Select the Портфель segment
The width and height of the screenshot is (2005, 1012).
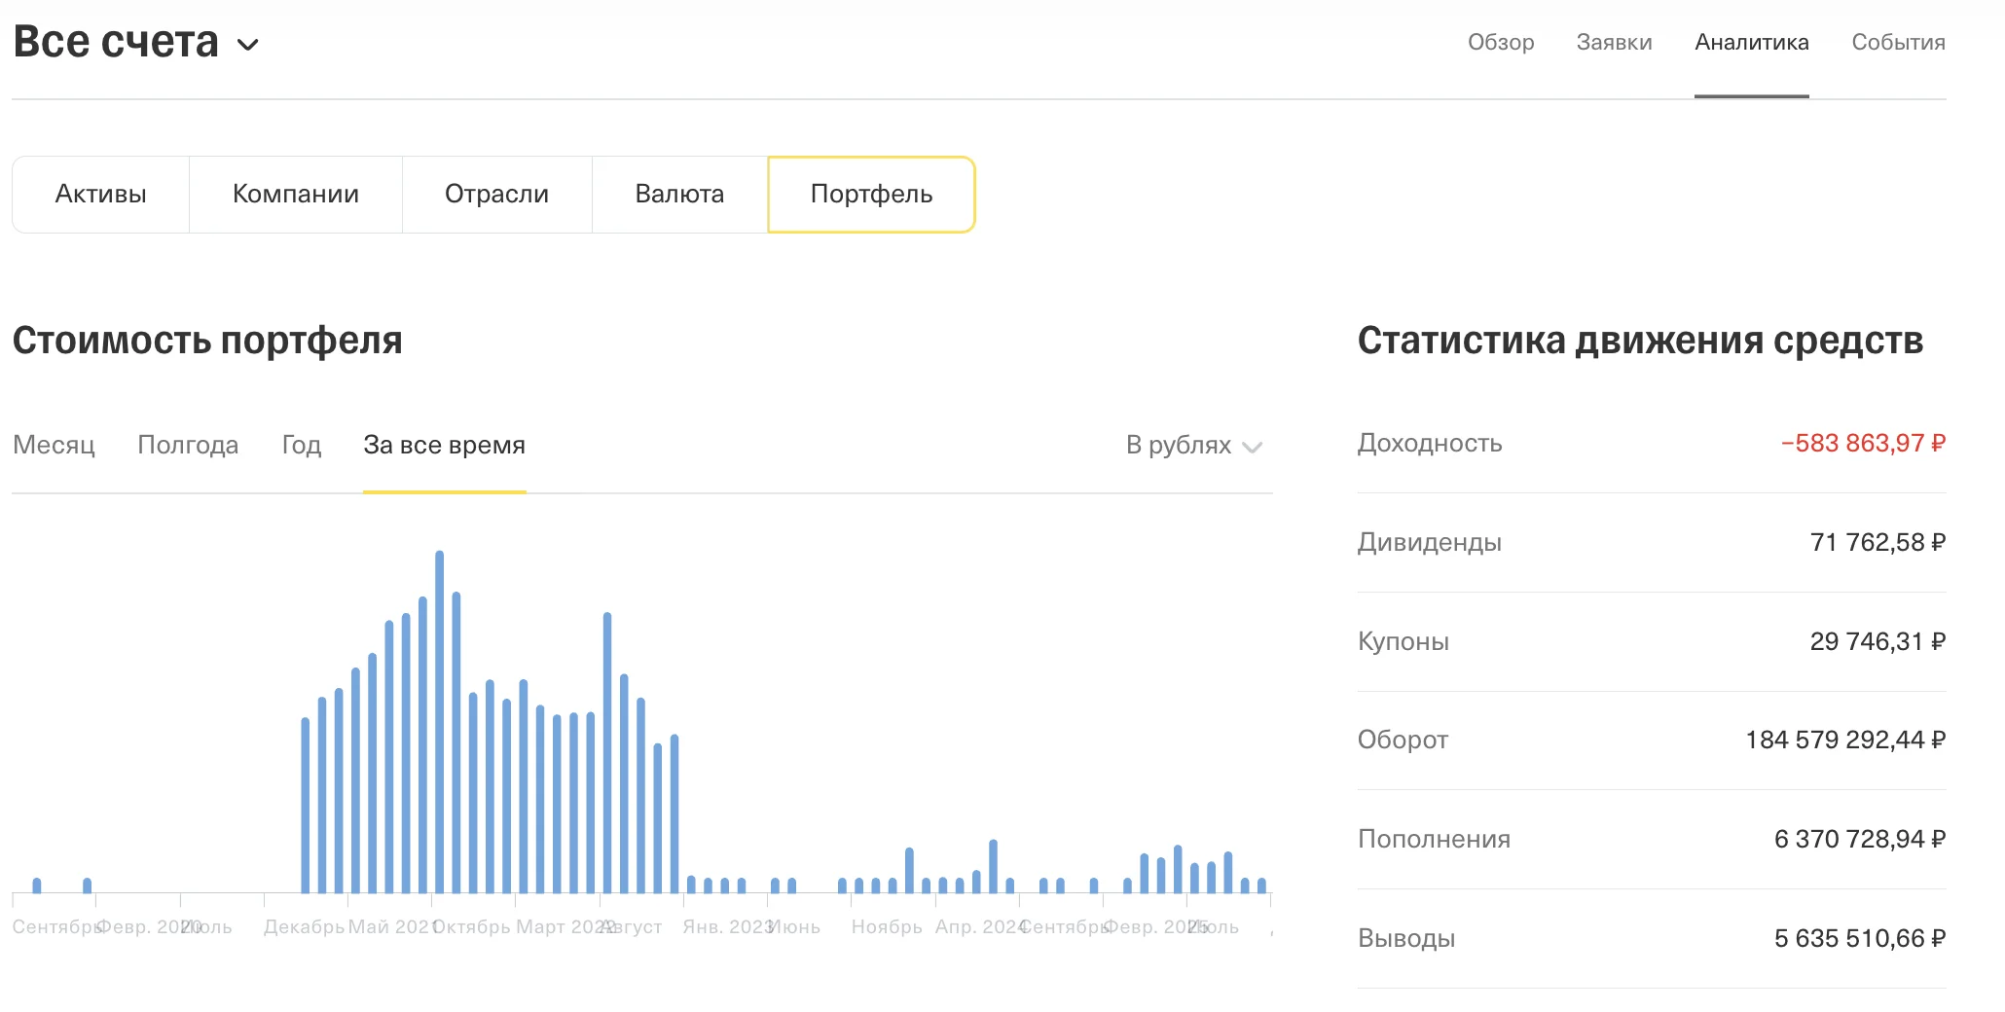coord(871,194)
